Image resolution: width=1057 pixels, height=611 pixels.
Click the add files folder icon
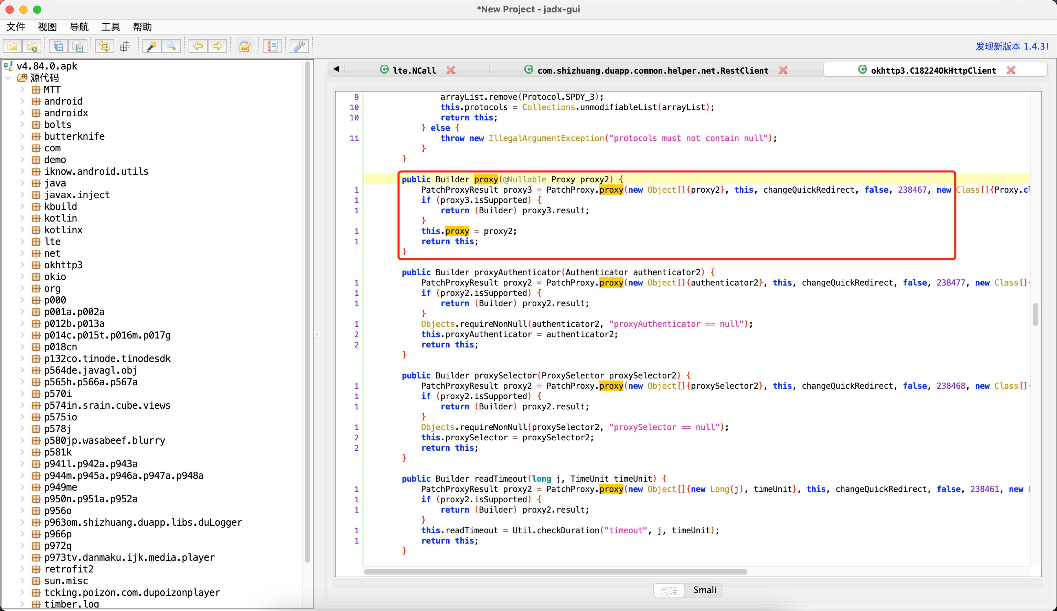point(32,46)
